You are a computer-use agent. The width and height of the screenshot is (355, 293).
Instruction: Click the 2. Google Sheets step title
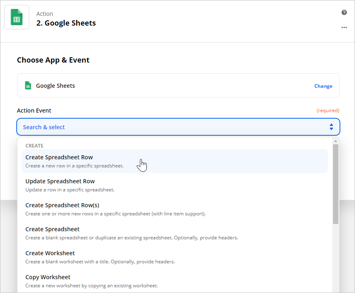click(66, 23)
